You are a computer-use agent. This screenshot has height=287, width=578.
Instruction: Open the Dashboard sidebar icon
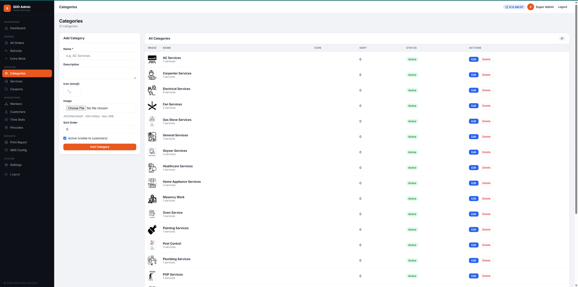[6, 28]
